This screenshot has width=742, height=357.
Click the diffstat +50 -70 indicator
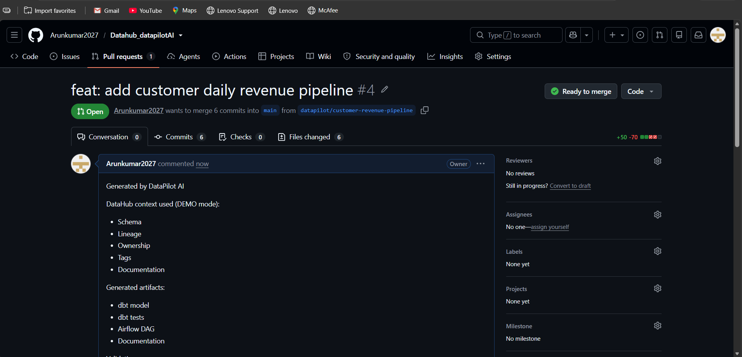point(639,137)
